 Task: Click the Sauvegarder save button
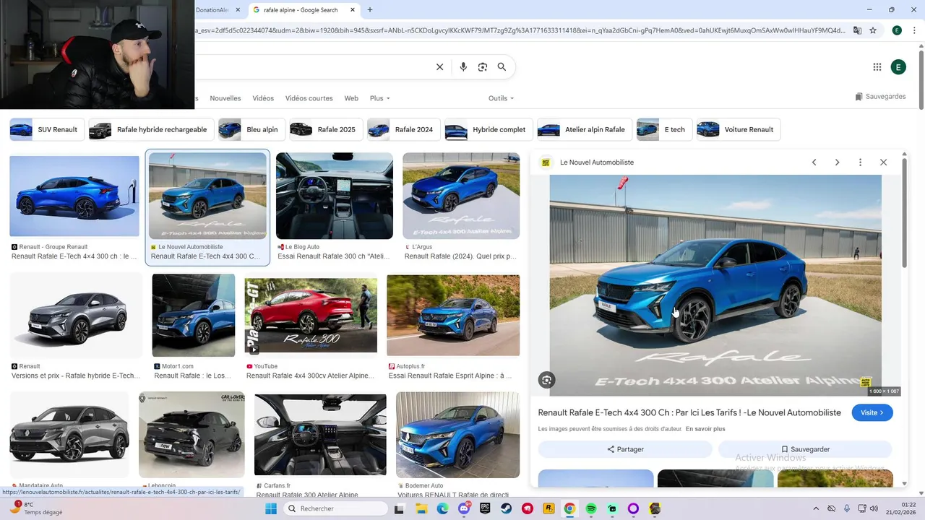pos(805,449)
